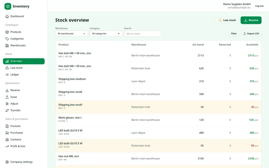
Task: Navigate to Warehouses in sidebar
Action: 24,45
